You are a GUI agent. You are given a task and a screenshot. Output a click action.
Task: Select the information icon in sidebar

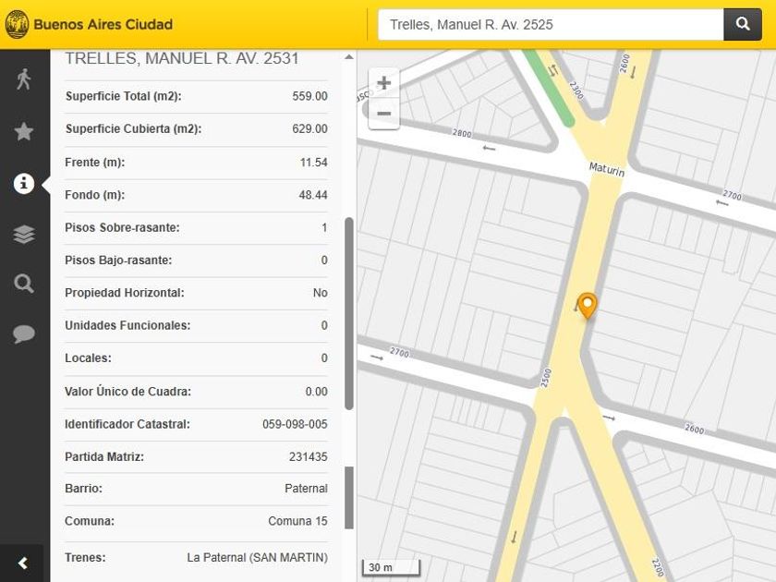coord(23,184)
